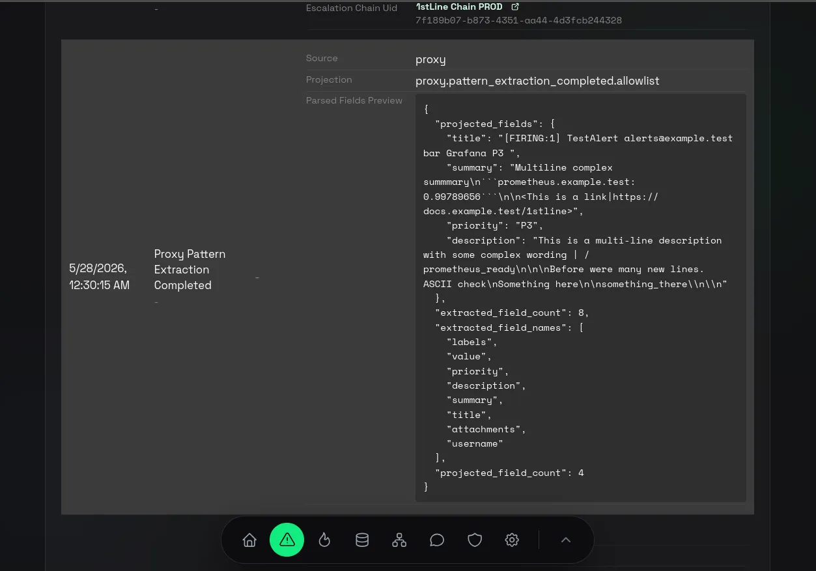The height and width of the screenshot is (571, 816).
Task: Click the "priority": "P3" line
Action: [495, 226]
